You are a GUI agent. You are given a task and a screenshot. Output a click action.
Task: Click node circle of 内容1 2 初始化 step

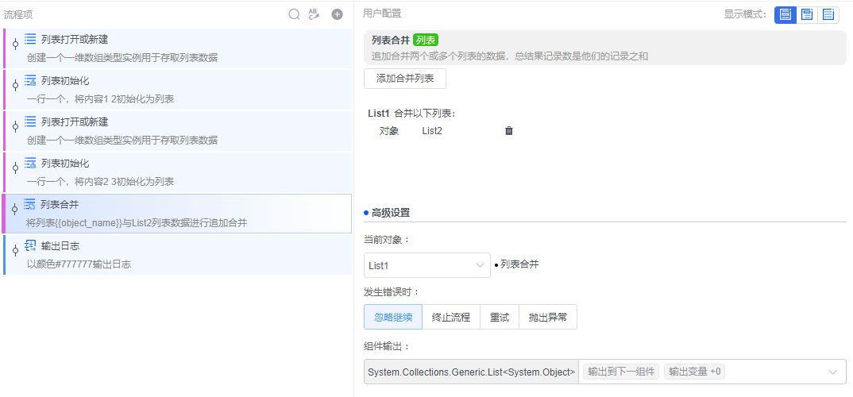point(15,85)
